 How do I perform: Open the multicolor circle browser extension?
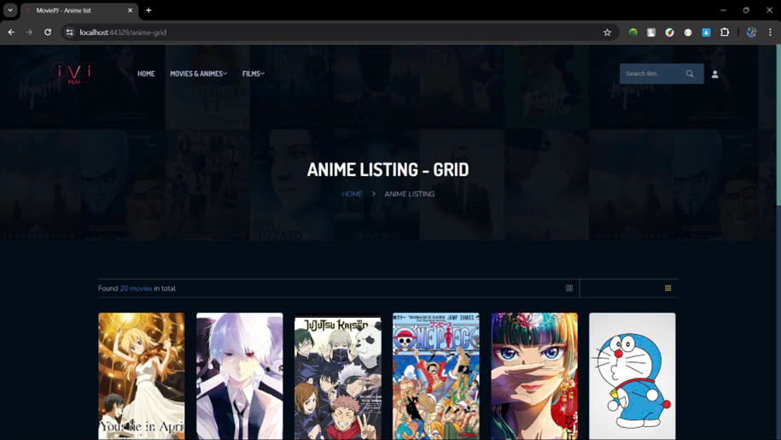click(669, 32)
